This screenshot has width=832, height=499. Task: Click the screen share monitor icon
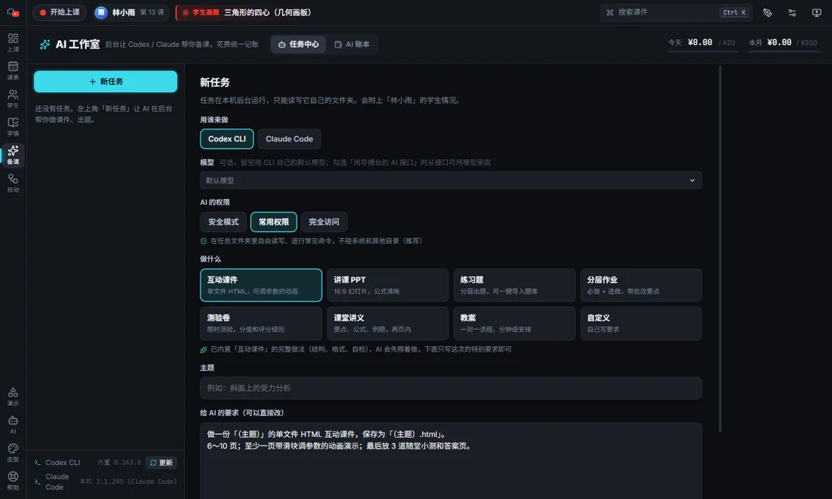816,13
